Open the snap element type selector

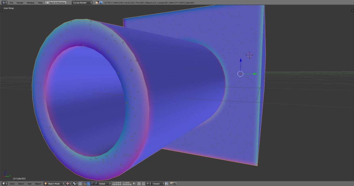coord(148,184)
